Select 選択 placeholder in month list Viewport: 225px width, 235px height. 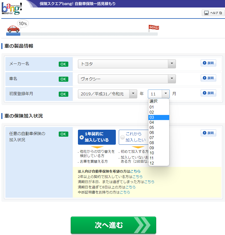(x=159, y=101)
